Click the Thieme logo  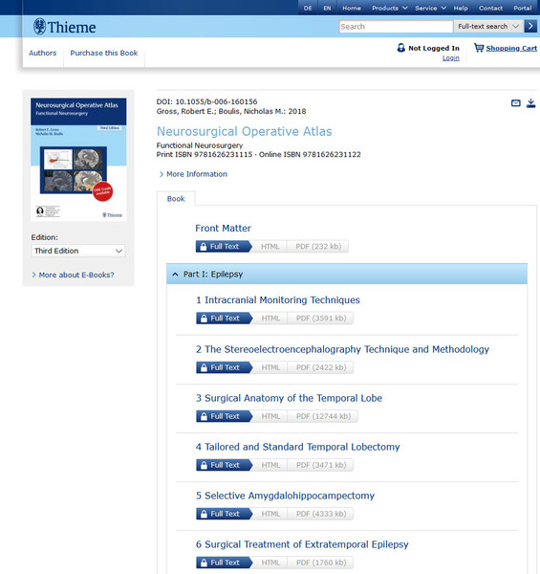(64, 27)
